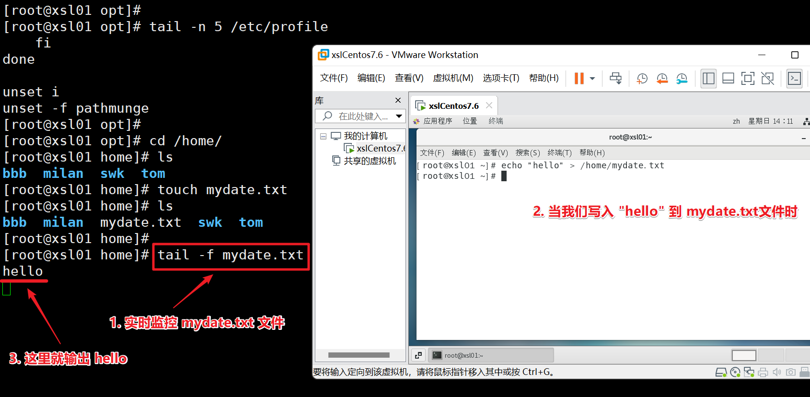Maximize the VMware Workstation window
Screen dimensions: 810x397
[795, 55]
